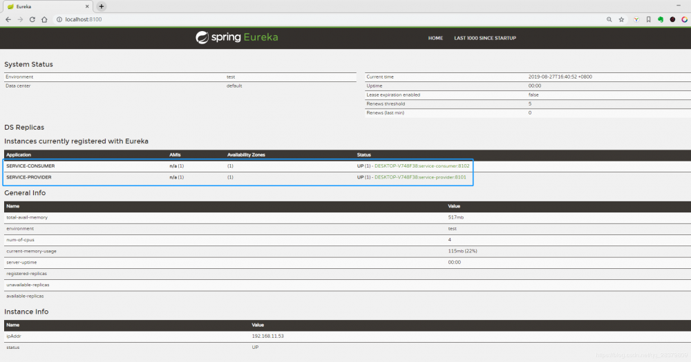Open the service-consumer:8102 instance link
This screenshot has height=362, width=691.
tap(422, 165)
